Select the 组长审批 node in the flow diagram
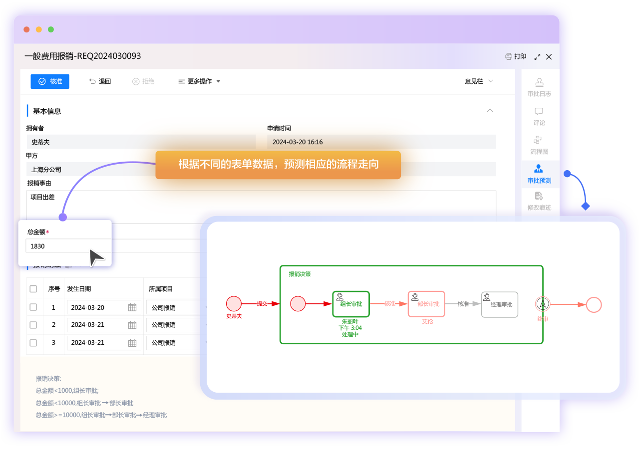The height and width of the screenshot is (453, 639). (x=350, y=304)
